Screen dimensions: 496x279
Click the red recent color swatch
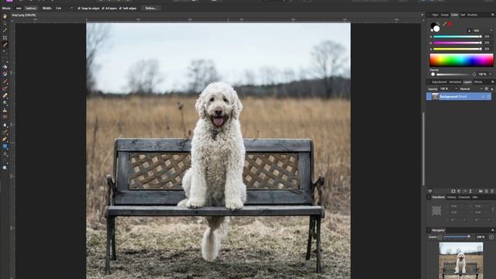pos(449,24)
